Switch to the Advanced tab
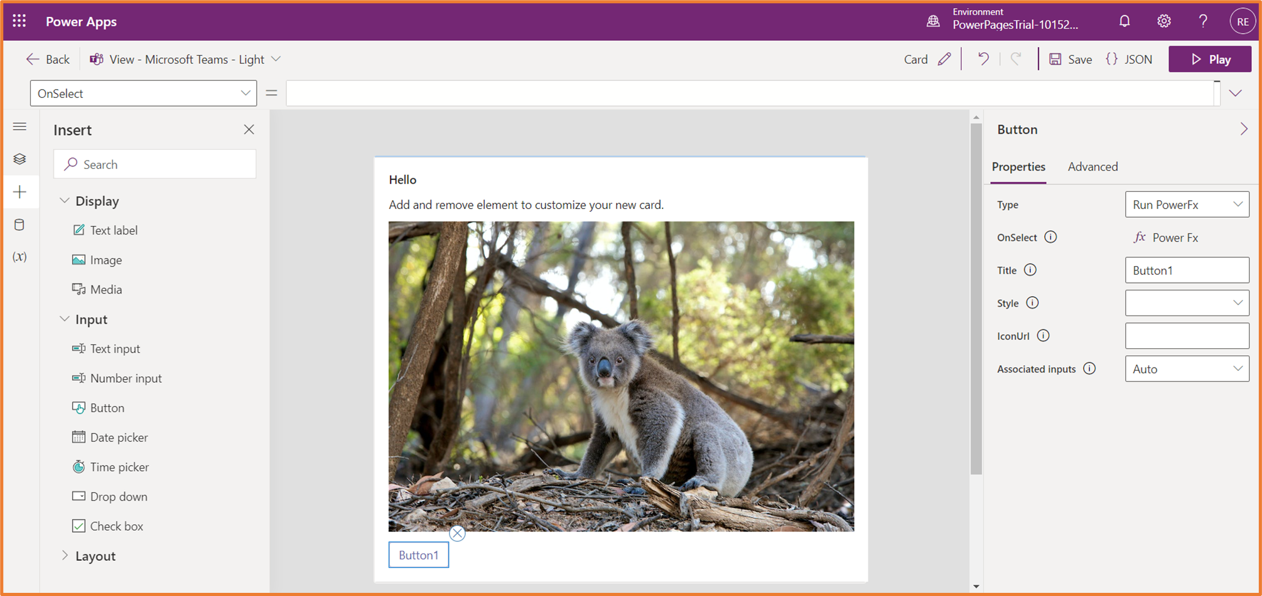 pos(1092,167)
